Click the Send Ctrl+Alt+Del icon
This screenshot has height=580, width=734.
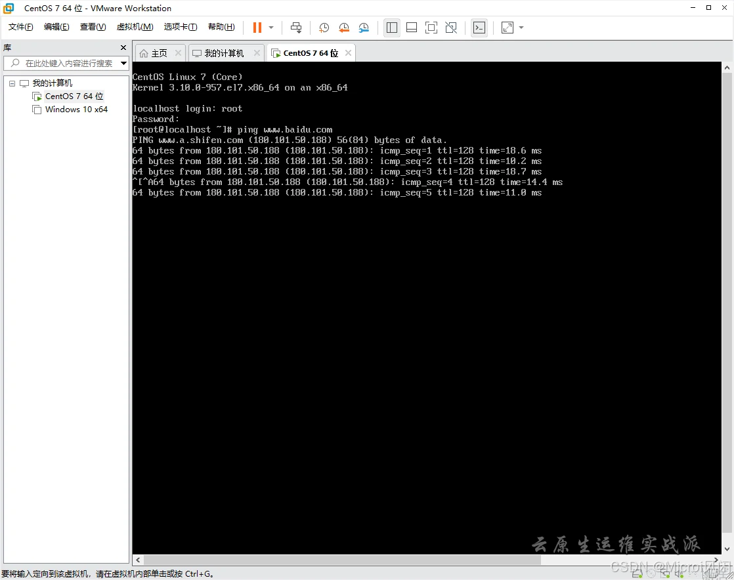coord(296,28)
